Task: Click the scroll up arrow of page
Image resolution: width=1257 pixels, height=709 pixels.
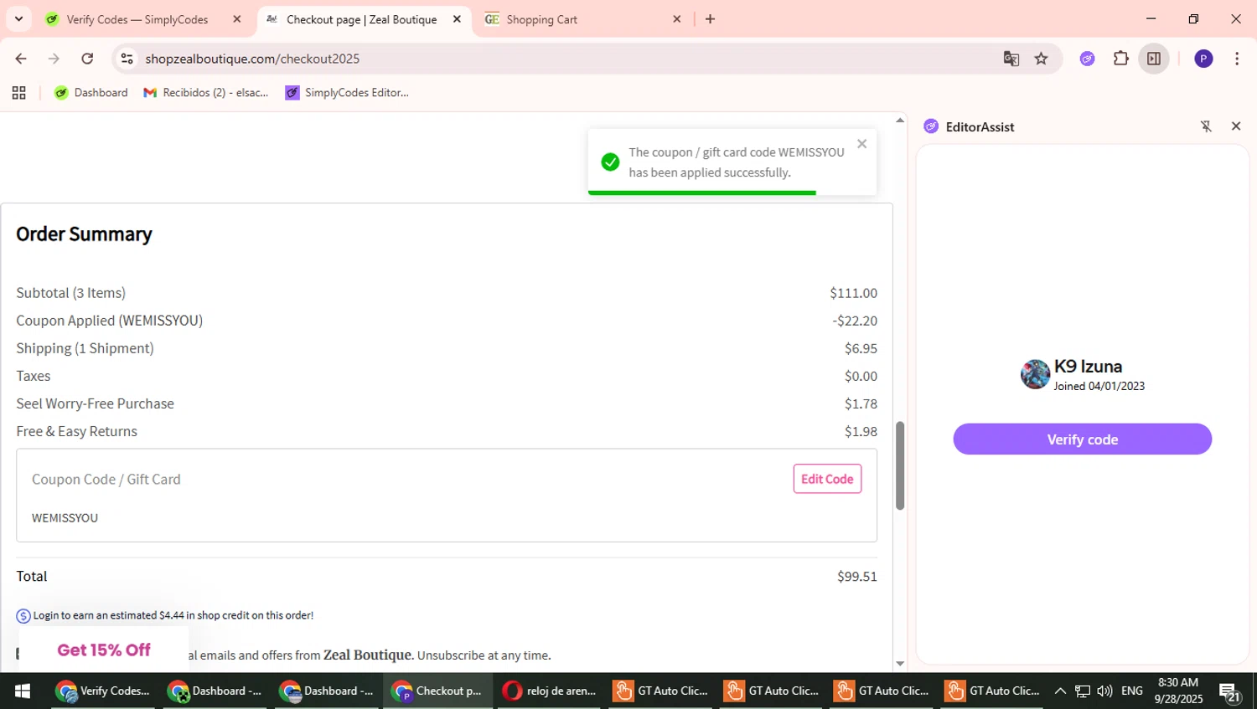Action: [900, 121]
